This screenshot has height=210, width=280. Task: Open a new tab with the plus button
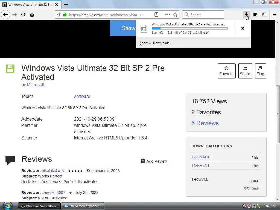(x=66, y=4)
